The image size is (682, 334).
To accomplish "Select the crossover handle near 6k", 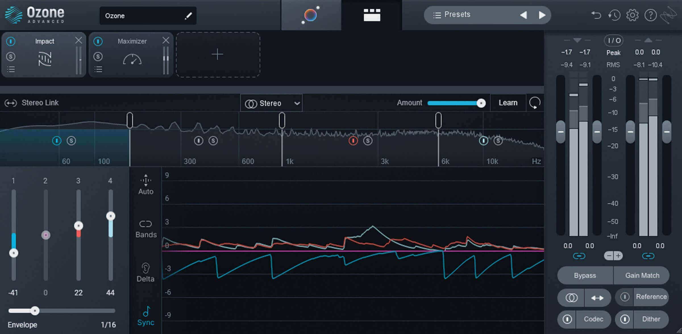I will point(438,120).
